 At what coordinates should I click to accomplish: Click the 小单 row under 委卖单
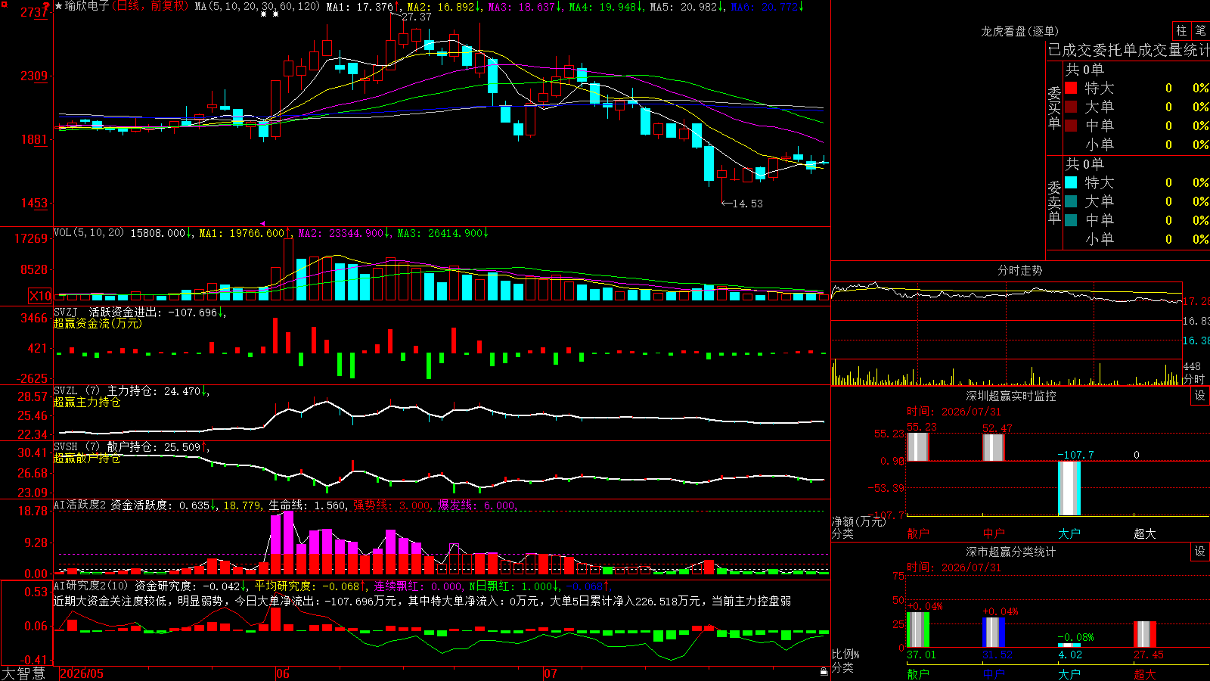(1137, 239)
